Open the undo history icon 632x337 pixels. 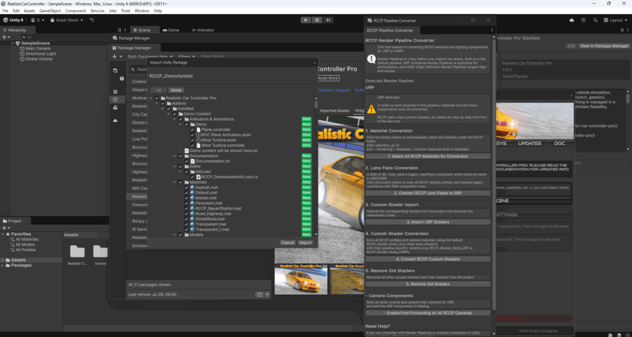(x=583, y=20)
